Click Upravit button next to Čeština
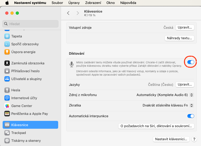 [185, 85]
